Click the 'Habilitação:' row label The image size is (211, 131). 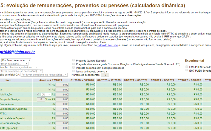click(6, 94)
